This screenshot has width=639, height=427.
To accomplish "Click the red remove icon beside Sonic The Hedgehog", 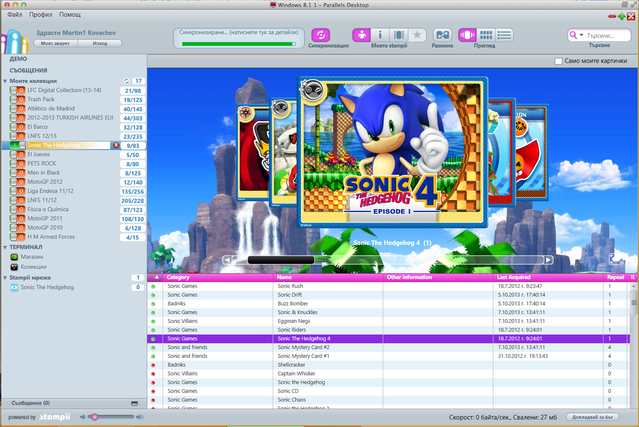I will click(116, 145).
